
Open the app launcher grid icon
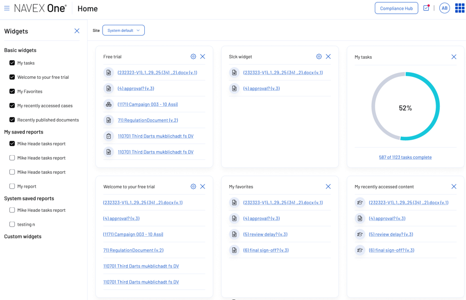[459, 8]
